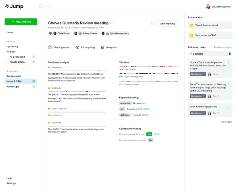Image resolution: width=236 pixels, height=191 pixels.
Task: Focus the Search field
Action: (x=66, y=6)
